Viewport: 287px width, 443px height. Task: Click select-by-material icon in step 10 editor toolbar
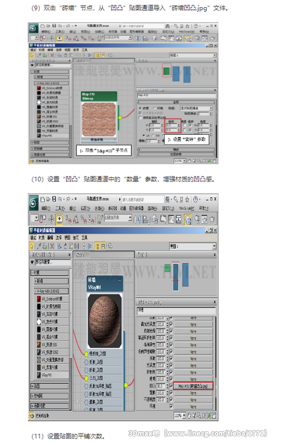click(110, 246)
